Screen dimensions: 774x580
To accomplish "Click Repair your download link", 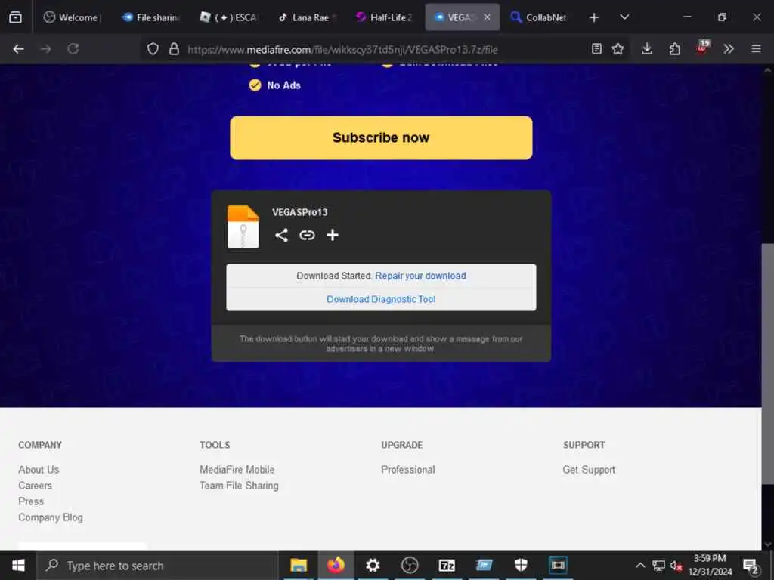I will [x=420, y=276].
